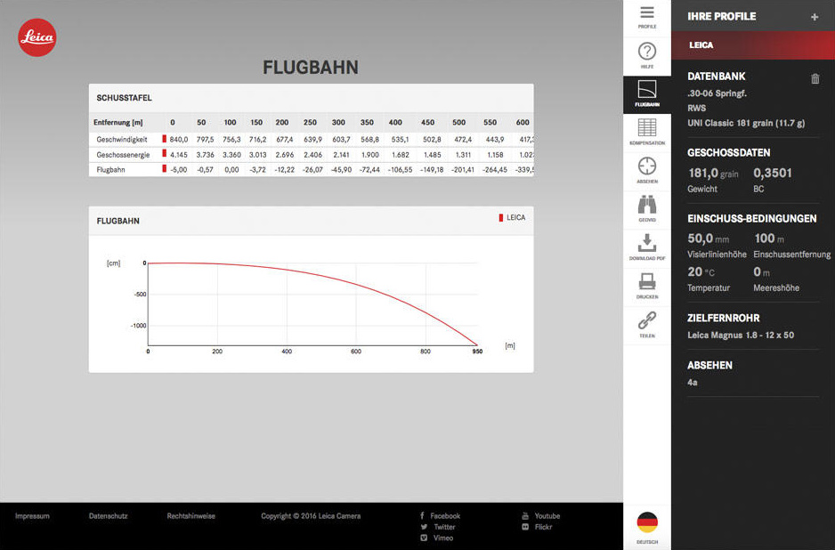835x550 pixels.
Task: Select the LEICA profile tab
Action: click(753, 45)
